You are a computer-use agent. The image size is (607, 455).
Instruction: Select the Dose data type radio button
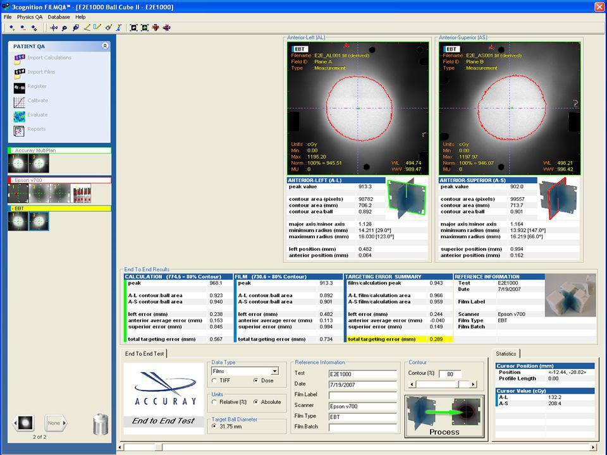[256, 380]
